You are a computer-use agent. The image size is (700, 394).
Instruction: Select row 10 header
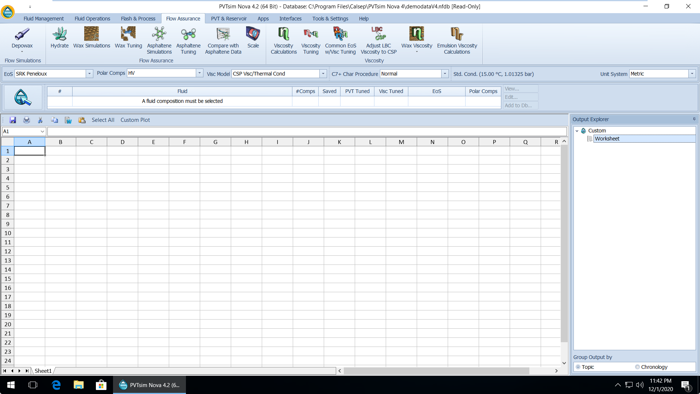(x=8, y=233)
